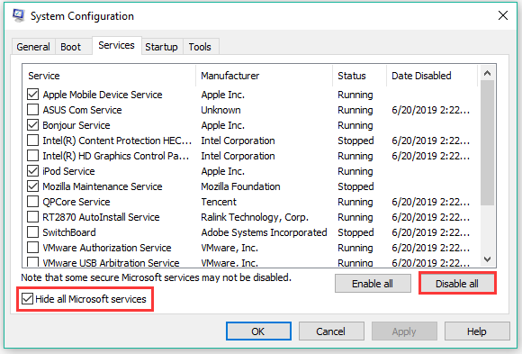Click the Disable all button
The image size is (522, 354).
point(457,284)
